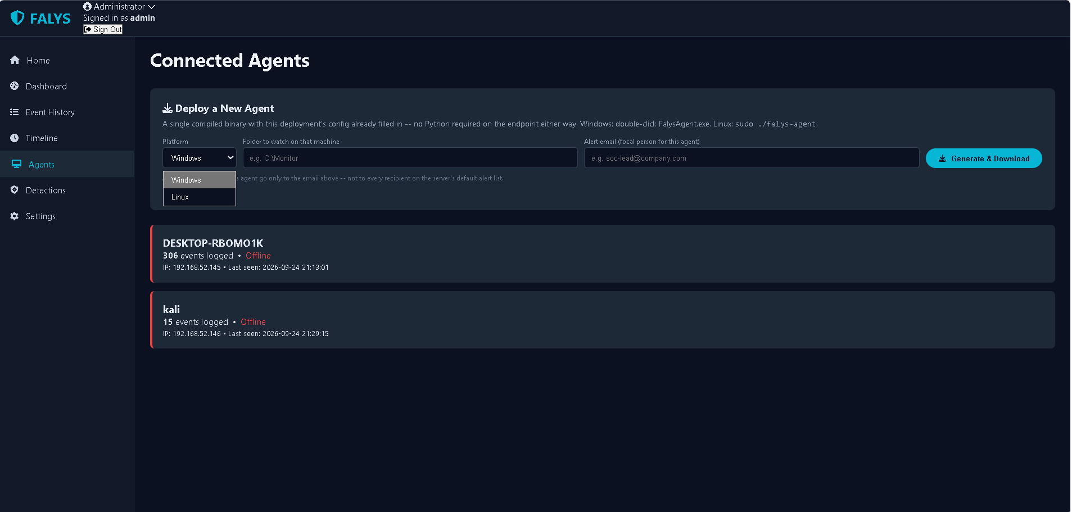Screen dimensions: 1072x512
Task: Click the Agents monitor icon
Action: point(17,164)
